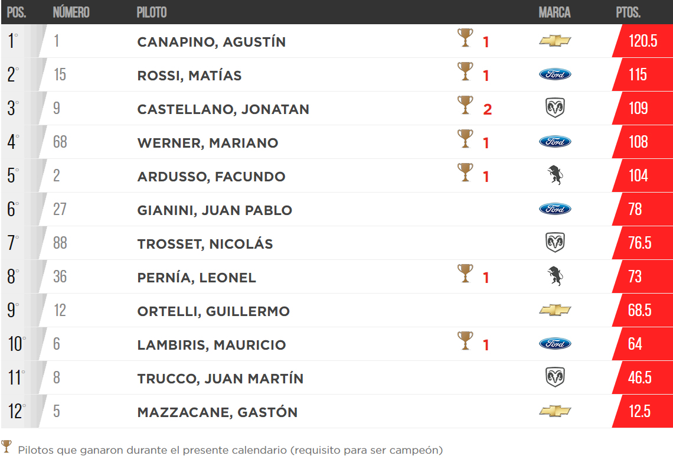
Task: Click the Chevrolet logo next to Mazzacane
Action: tap(555, 411)
